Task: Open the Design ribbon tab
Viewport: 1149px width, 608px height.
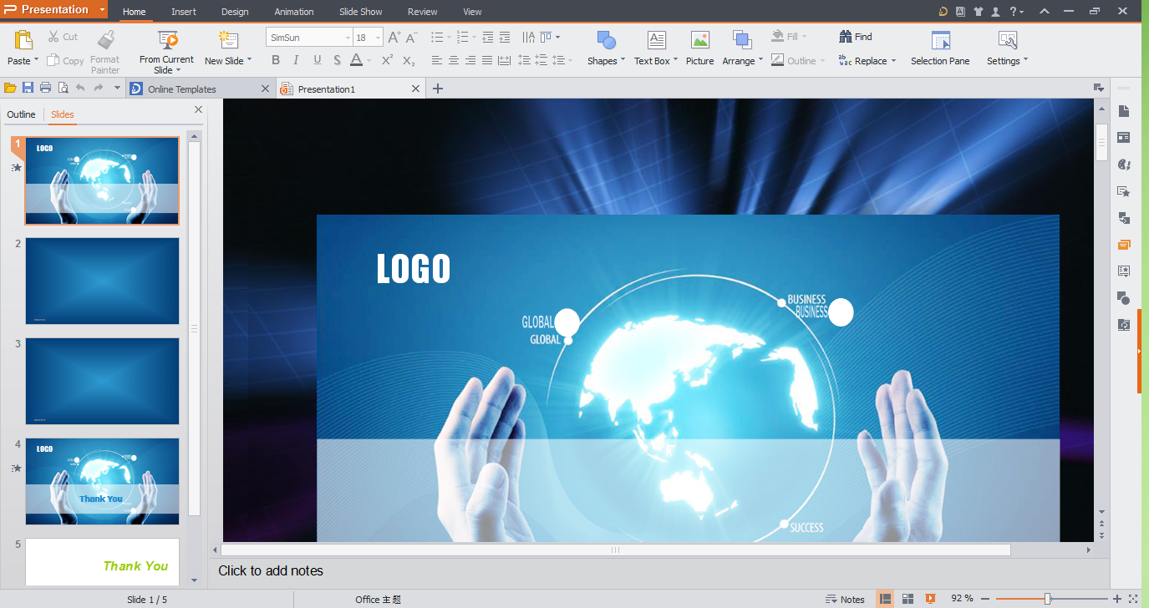Action: point(235,12)
